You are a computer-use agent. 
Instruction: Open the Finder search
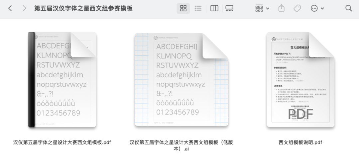coord(348,8)
